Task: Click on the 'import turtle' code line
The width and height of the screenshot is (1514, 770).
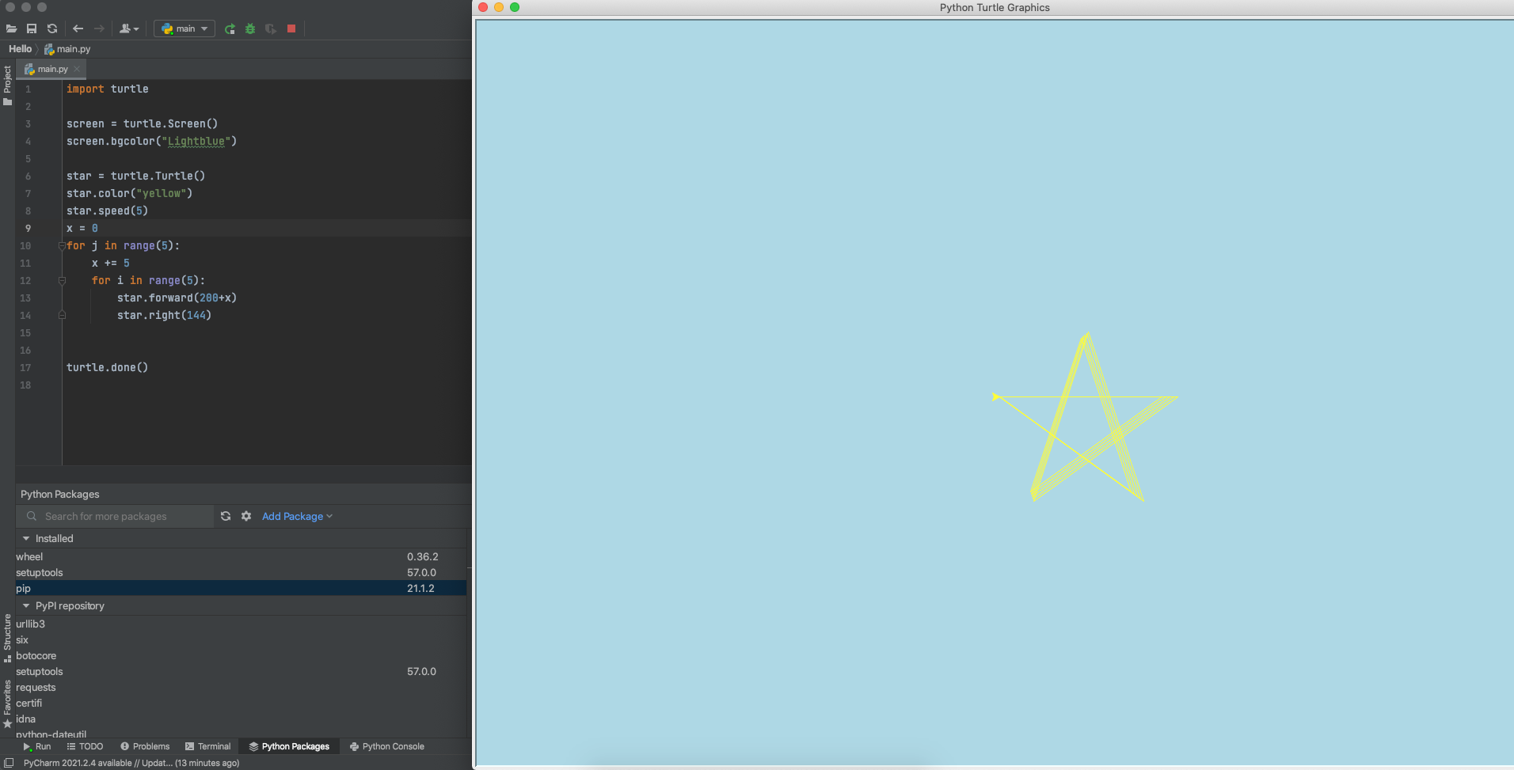Action: coord(107,89)
